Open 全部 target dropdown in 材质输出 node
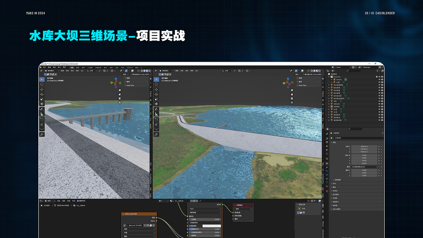423x238 pixels. pyautogui.click(x=243, y=209)
